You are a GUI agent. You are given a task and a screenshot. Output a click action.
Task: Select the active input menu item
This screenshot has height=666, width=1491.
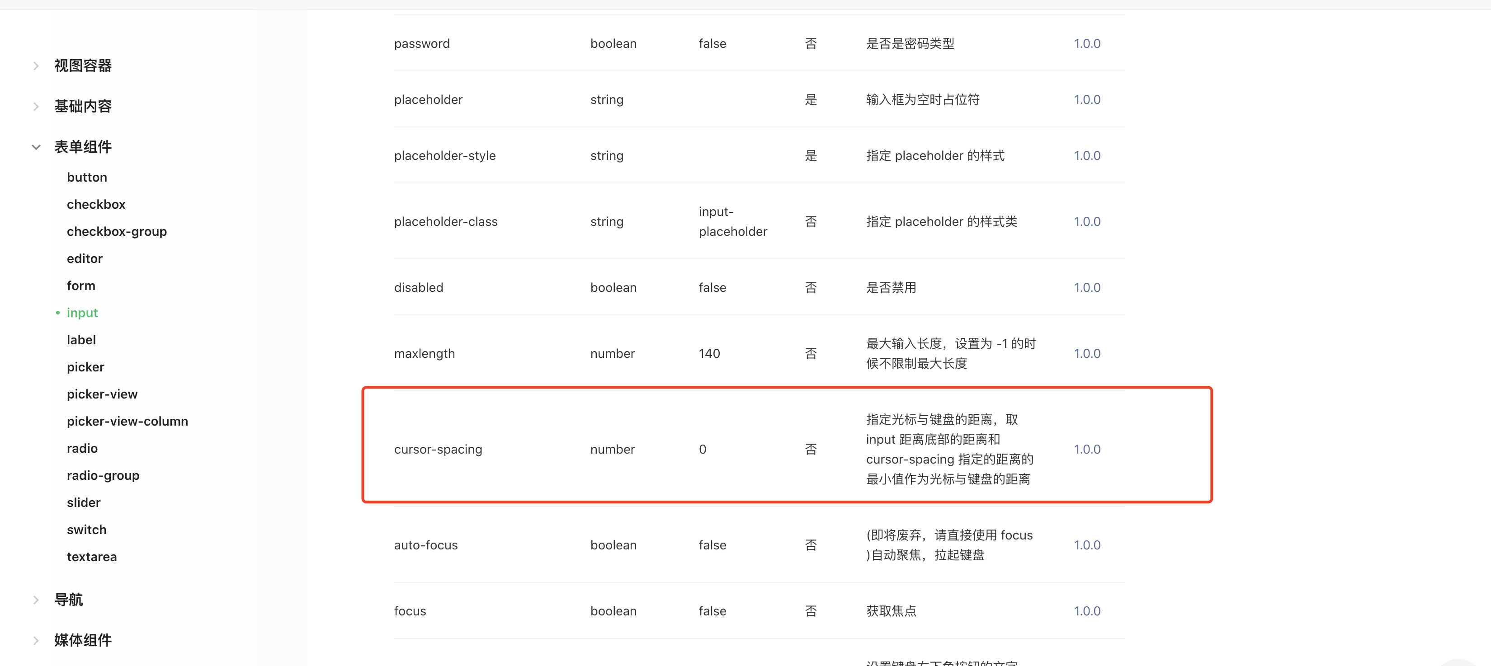[x=82, y=313]
